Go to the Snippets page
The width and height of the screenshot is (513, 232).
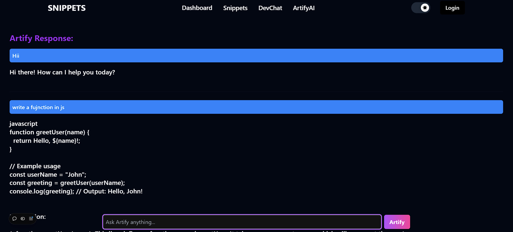click(235, 8)
